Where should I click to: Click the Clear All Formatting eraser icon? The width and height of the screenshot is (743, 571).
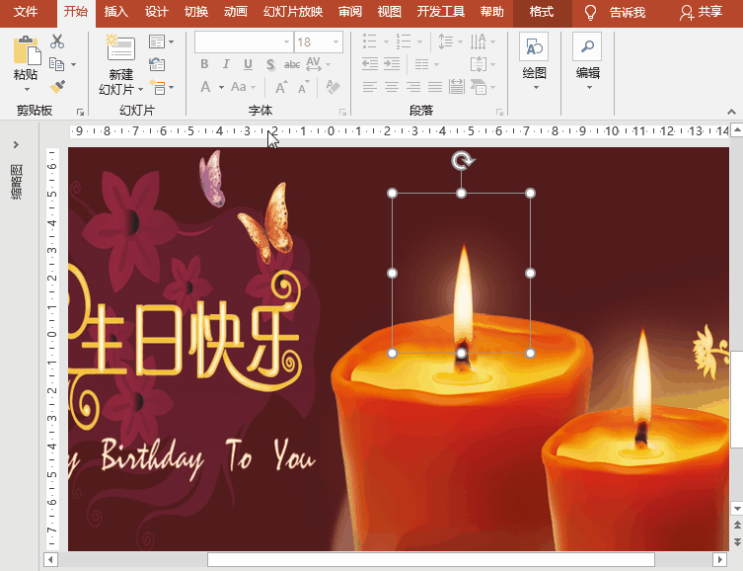click(x=334, y=87)
